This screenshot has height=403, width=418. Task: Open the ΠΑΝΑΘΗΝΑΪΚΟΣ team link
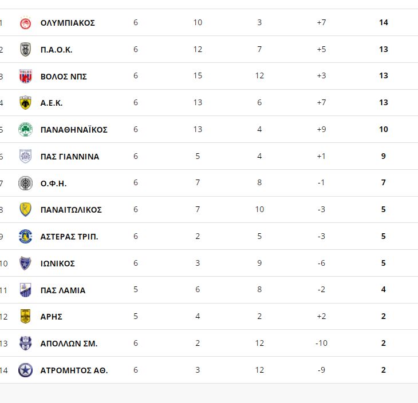click(x=74, y=130)
